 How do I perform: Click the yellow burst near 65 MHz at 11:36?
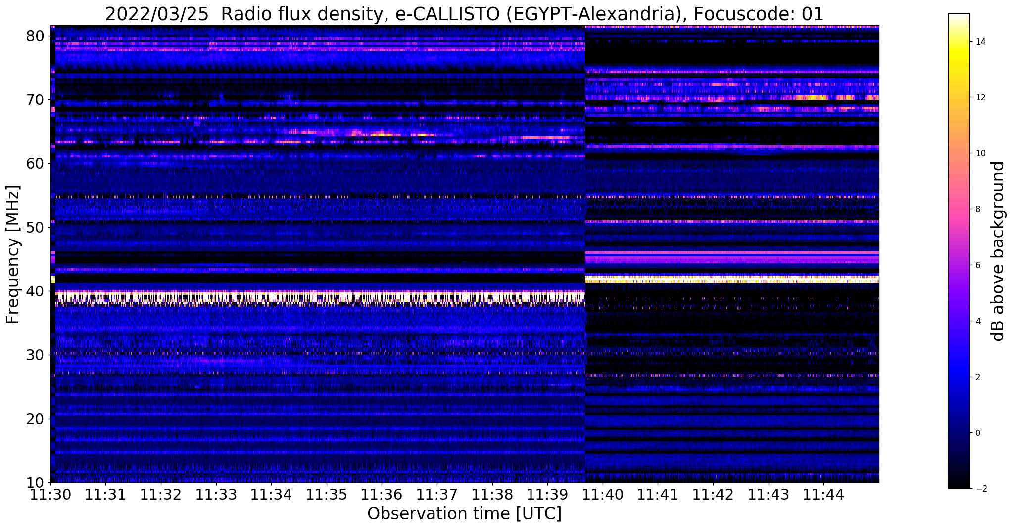pos(381,134)
